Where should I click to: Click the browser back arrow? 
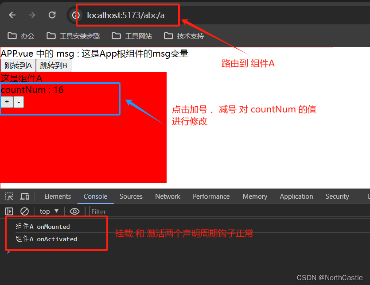pos(12,15)
